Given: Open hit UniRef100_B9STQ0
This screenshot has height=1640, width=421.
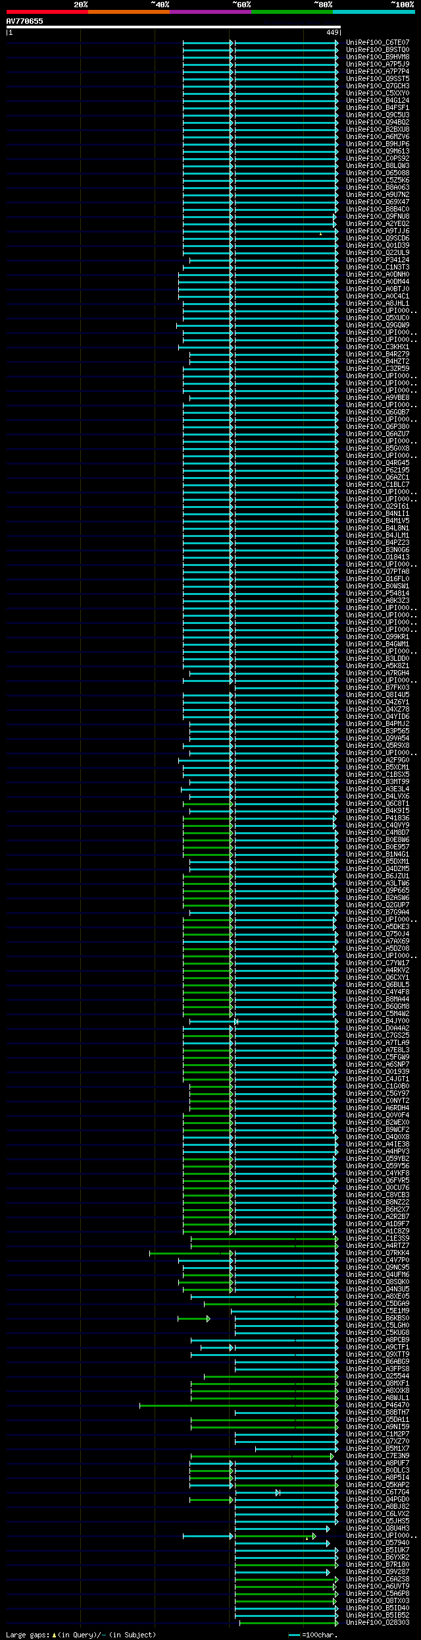Looking at the screenshot, I should [x=378, y=50].
